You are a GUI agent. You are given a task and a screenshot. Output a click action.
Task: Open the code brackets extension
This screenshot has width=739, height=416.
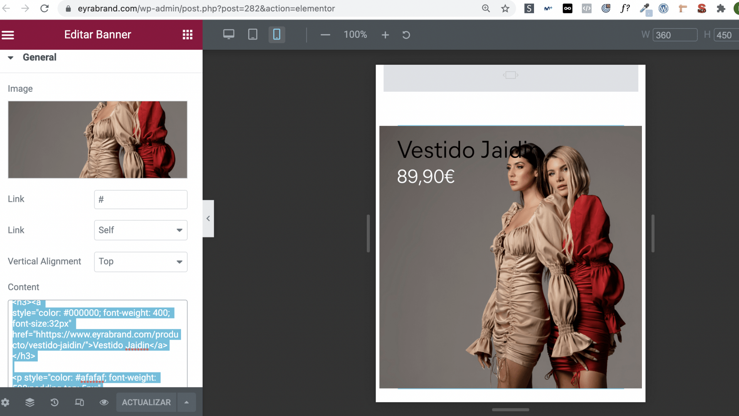(x=586, y=8)
